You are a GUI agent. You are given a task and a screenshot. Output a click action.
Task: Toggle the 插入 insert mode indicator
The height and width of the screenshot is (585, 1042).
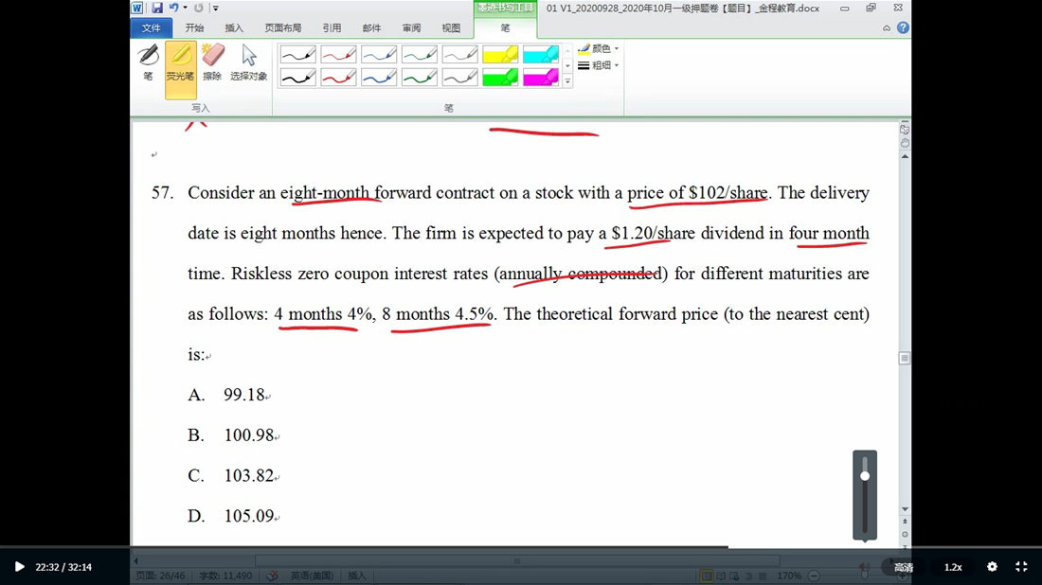357,576
